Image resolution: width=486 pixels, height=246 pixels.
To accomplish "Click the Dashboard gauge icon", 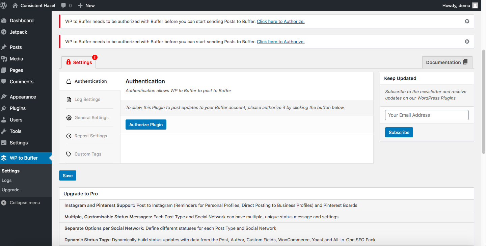I will pos(4,21).
